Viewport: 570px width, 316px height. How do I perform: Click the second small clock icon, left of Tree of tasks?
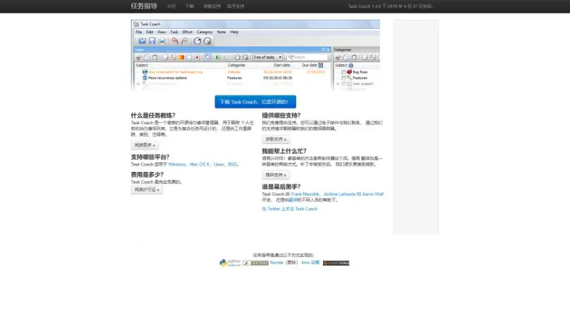[x=246, y=58]
